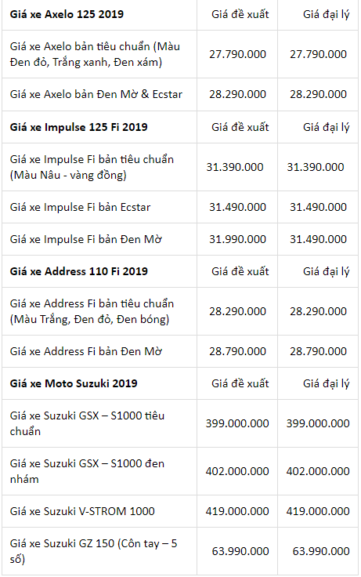Viewport: 361px width, 577px height.
Task: Click the Address Fi standard edition row label
Action: click(x=92, y=311)
